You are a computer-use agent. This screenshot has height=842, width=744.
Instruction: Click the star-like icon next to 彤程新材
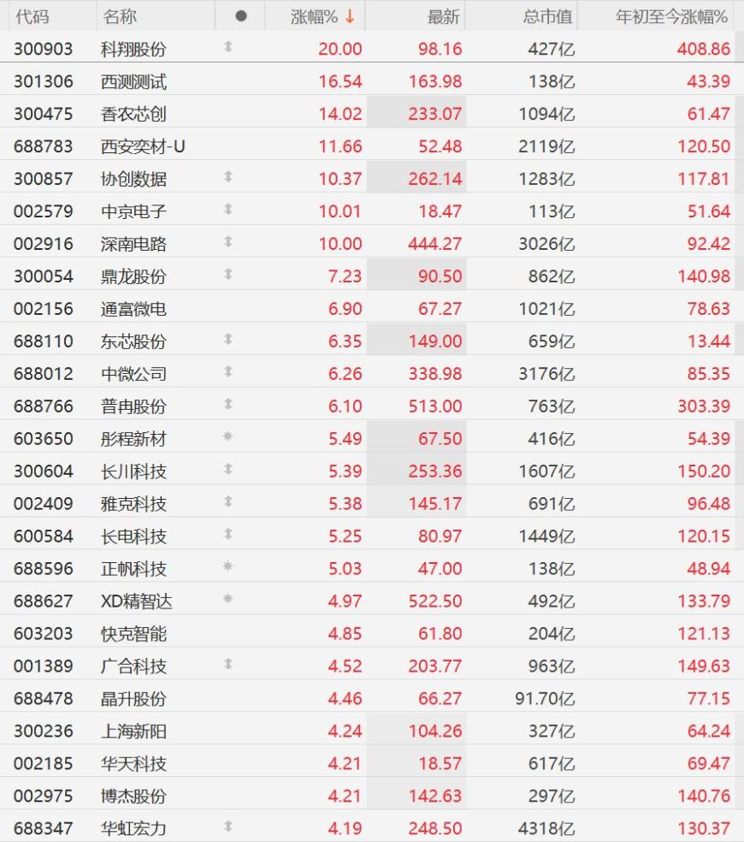coord(227,436)
